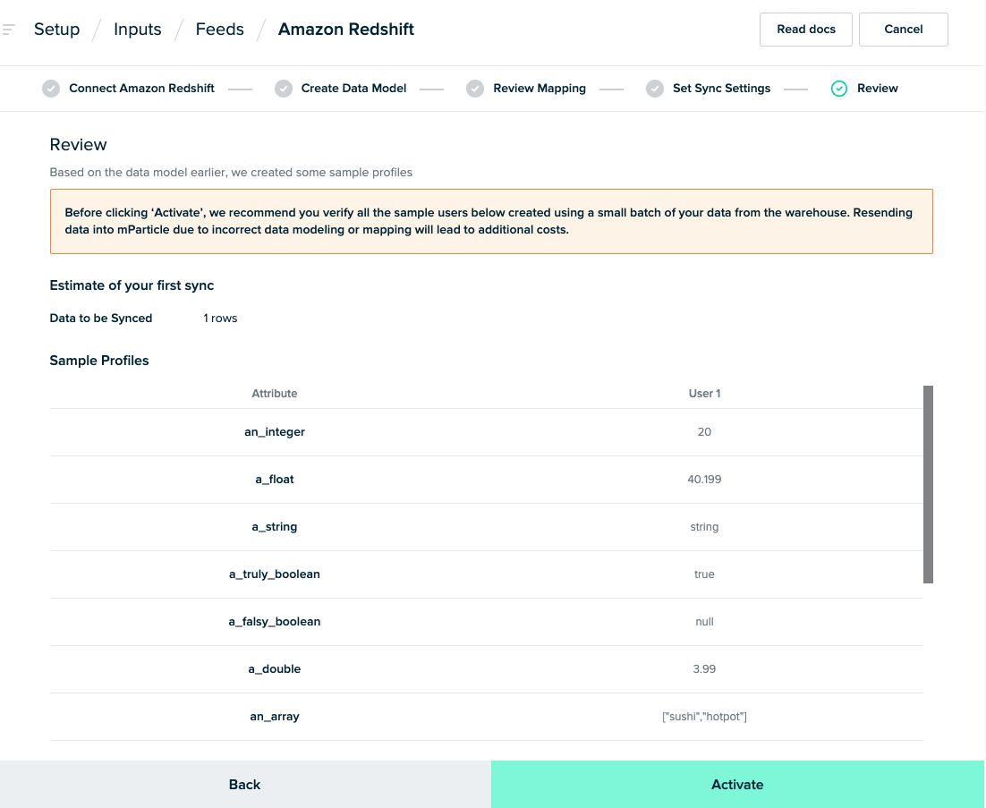Click the Create Data Model step checkmark icon
This screenshot has height=808, width=986.
[x=284, y=89]
